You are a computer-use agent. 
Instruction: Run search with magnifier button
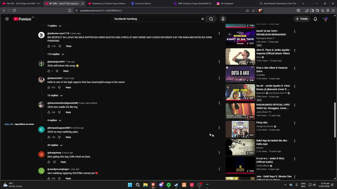pos(211,19)
